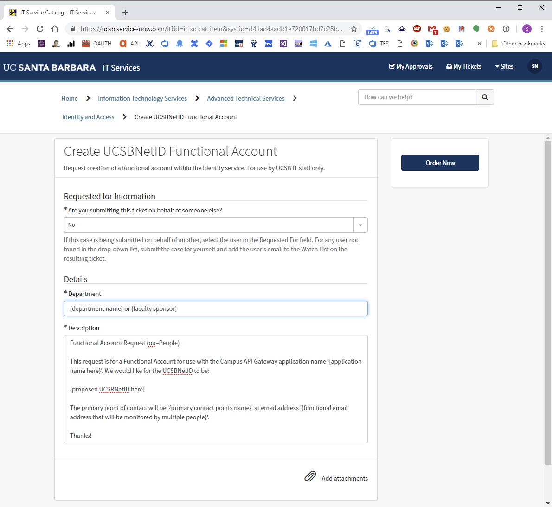The width and height of the screenshot is (552, 507).
Task: Open Chrome's three-dot menu
Action: pos(542,29)
